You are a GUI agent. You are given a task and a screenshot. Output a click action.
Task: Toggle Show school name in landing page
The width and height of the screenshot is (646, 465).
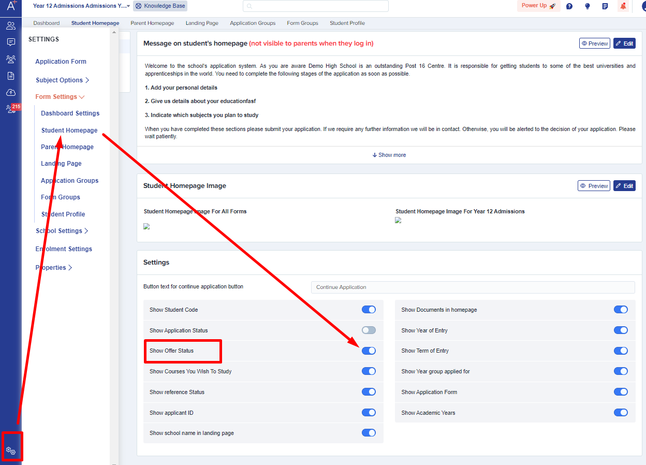[369, 433]
